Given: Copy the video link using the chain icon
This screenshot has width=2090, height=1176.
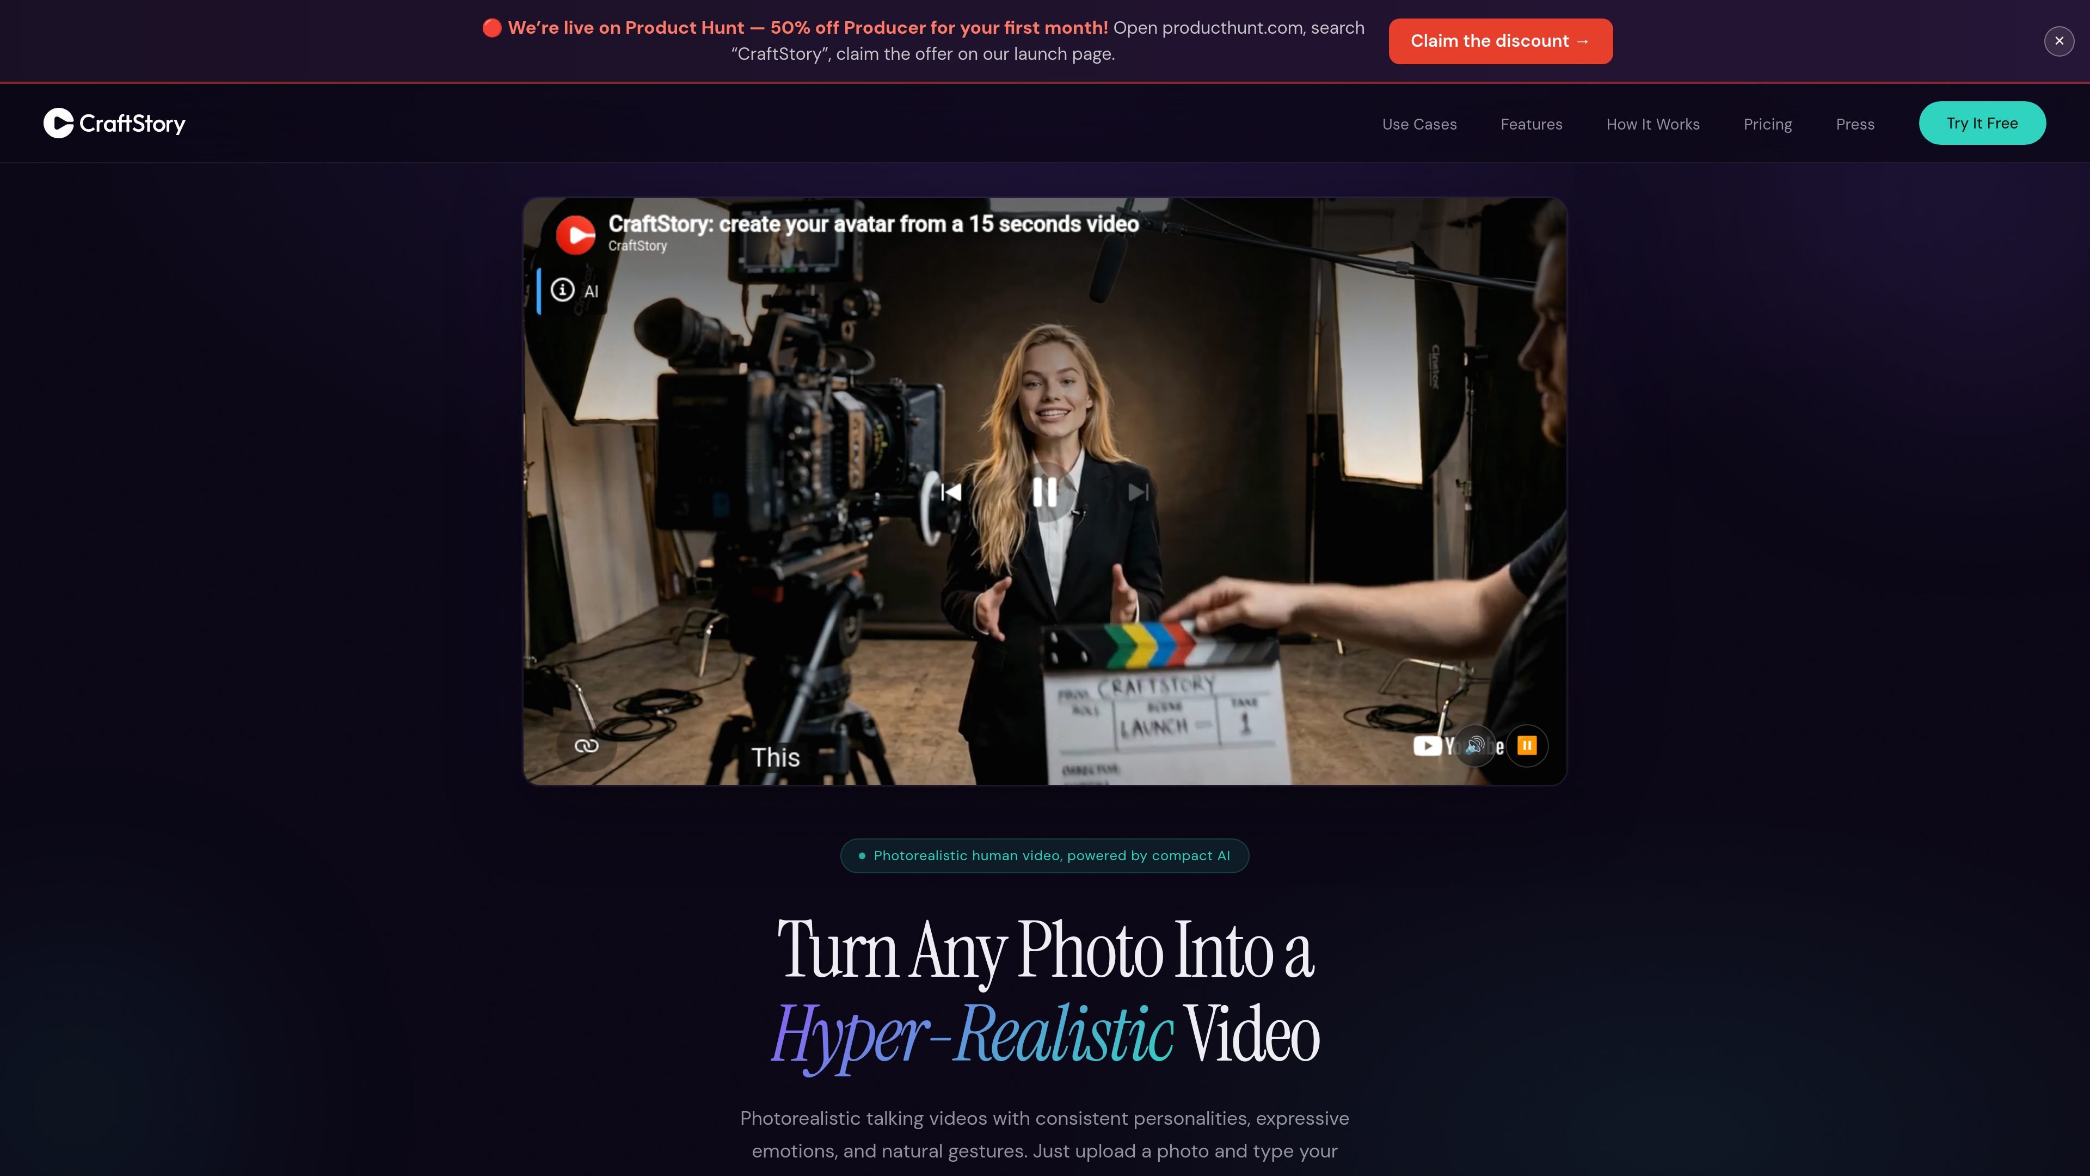Looking at the screenshot, I should 587,746.
